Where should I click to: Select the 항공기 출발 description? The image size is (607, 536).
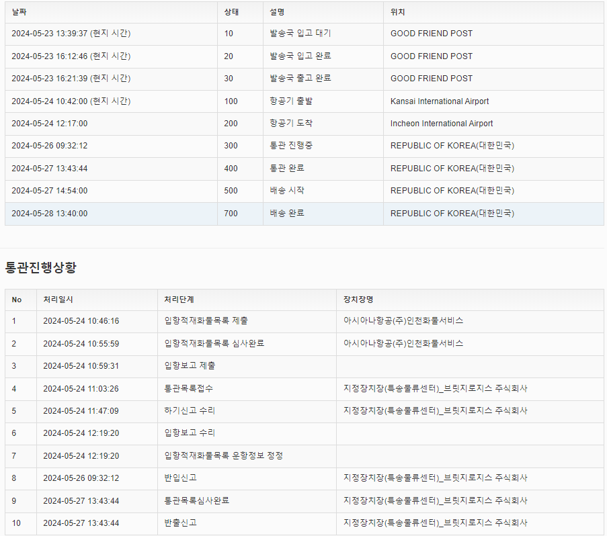pos(291,101)
